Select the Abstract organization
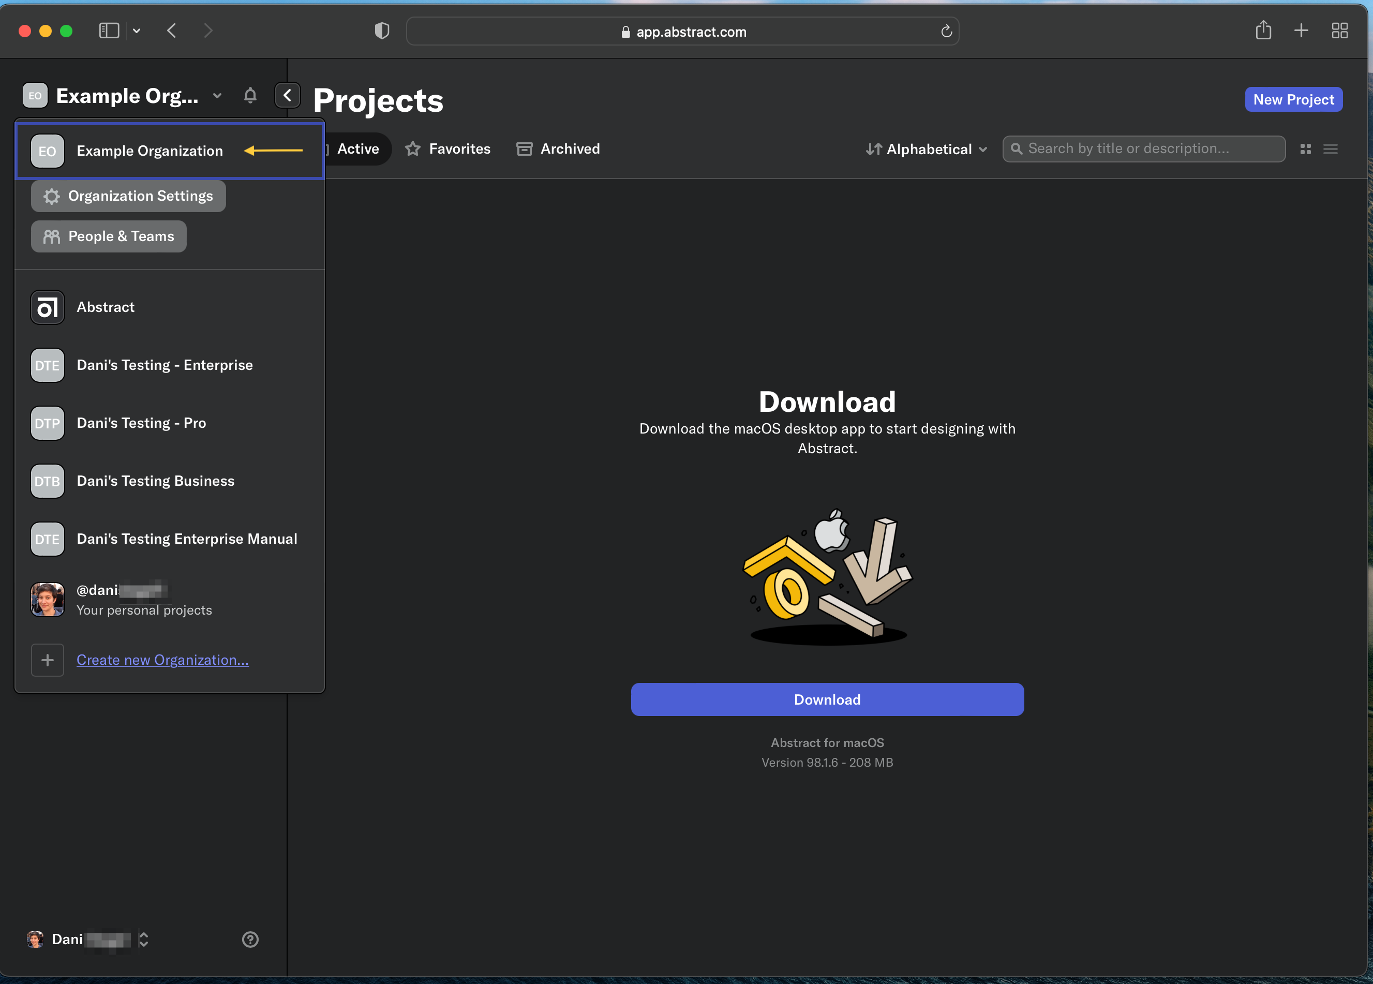The height and width of the screenshot is (984, 1373). coord(170,307)
